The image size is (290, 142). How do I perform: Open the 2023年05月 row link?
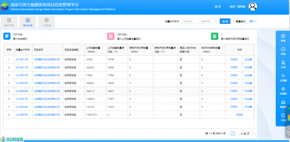coord(22,115)
